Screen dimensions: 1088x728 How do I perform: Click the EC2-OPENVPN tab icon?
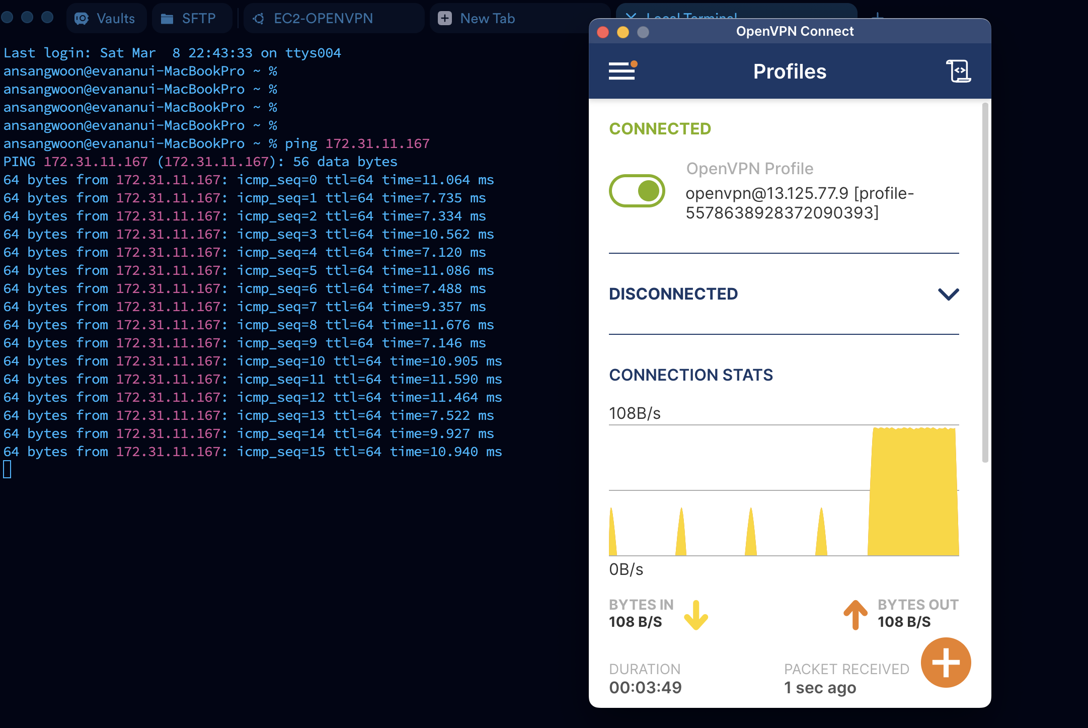(x=259, y=19)
